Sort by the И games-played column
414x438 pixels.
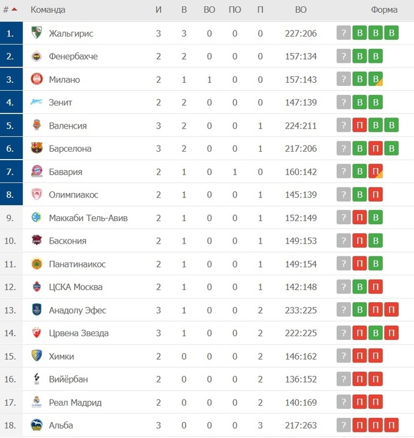tap(158, 10)
